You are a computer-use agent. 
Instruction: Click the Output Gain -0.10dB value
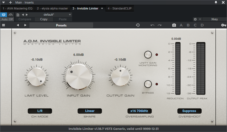120,59
